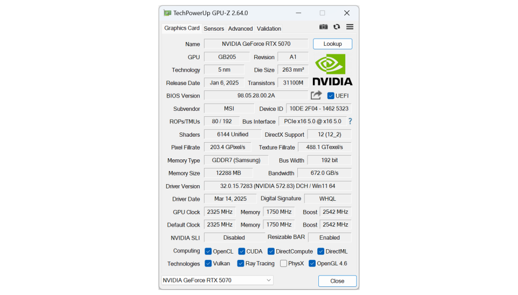Click the Revision value A1
This screenshot has width=518, height=295.
click(x=293, y=57)
